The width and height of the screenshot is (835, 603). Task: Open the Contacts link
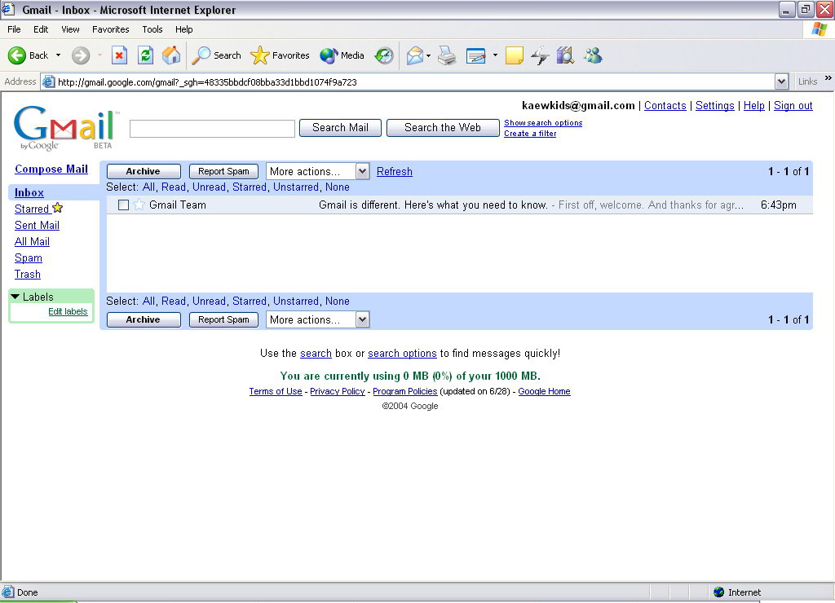pos(665,105)
